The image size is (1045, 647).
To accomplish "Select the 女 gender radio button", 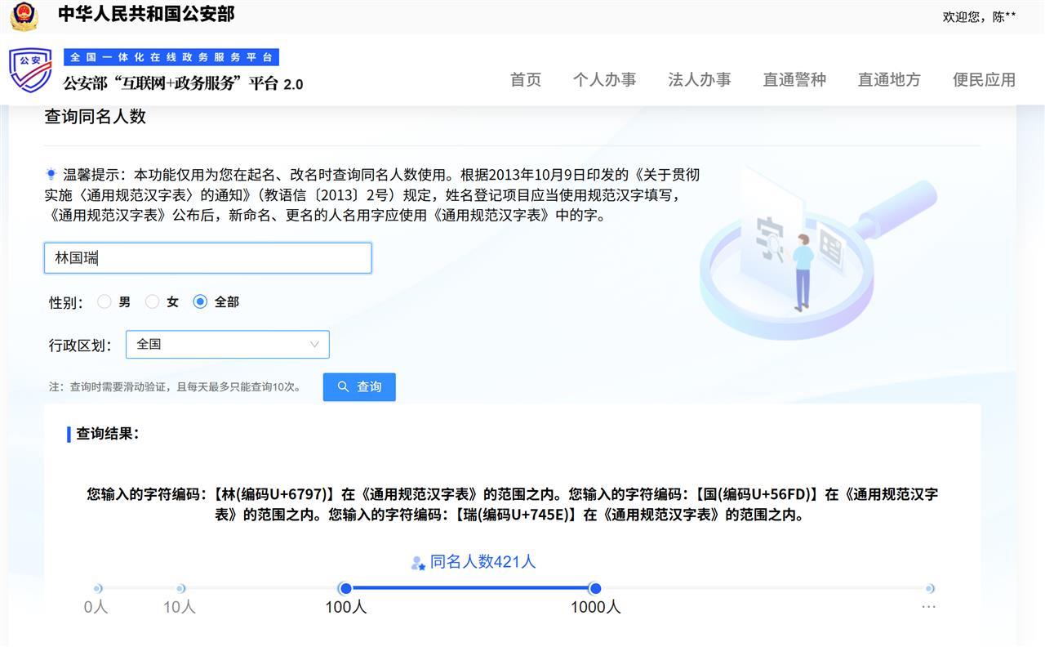I will click(x=153, y=301).
